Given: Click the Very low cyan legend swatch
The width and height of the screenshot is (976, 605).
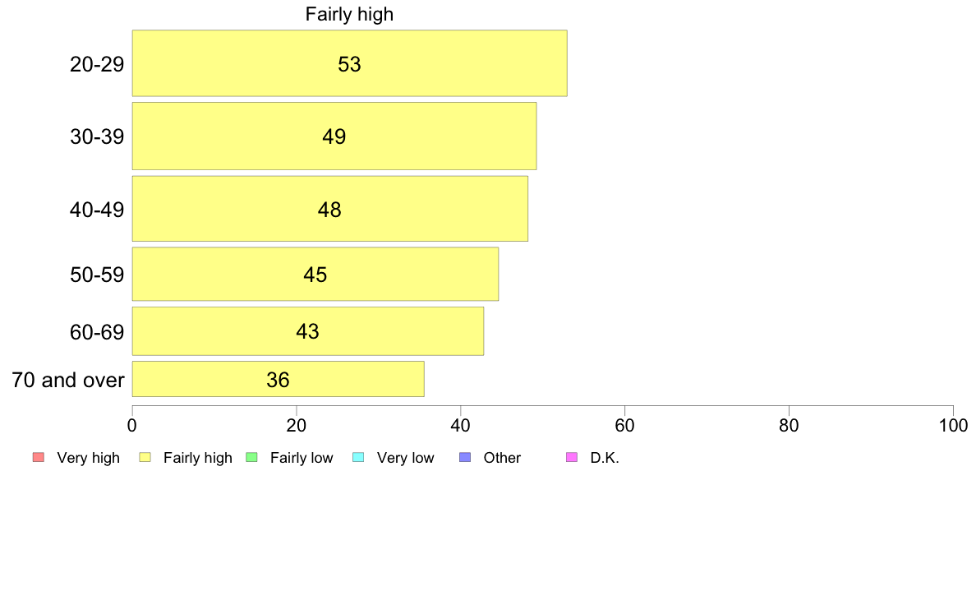Looking at the screenshot, I should [x=358, y=457].
